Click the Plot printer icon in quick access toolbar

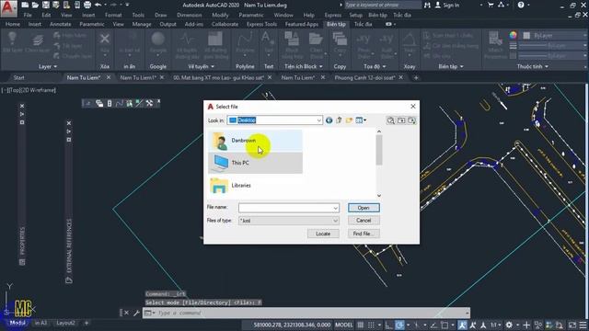87,5
